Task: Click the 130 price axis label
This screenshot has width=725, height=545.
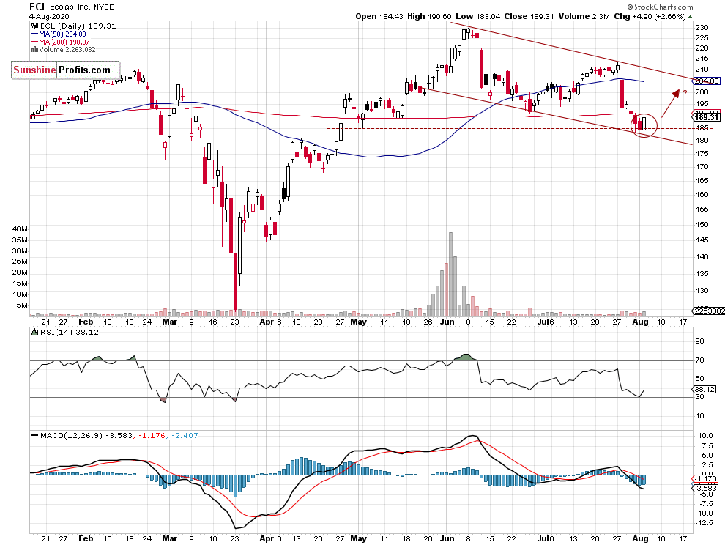Action: pos(702,291)
